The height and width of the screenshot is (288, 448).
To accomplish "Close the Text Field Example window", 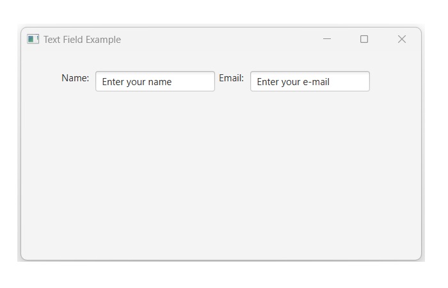I will coord(402,39).
